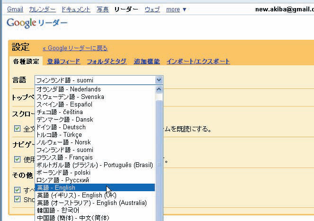
Task: Choose 英語 (オーストラリア) - English (Australia)
Action: point(95,203)
